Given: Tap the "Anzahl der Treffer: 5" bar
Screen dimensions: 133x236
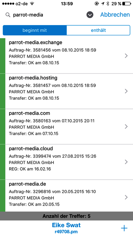Looking at the screenshot, I should tap(66, 216).
